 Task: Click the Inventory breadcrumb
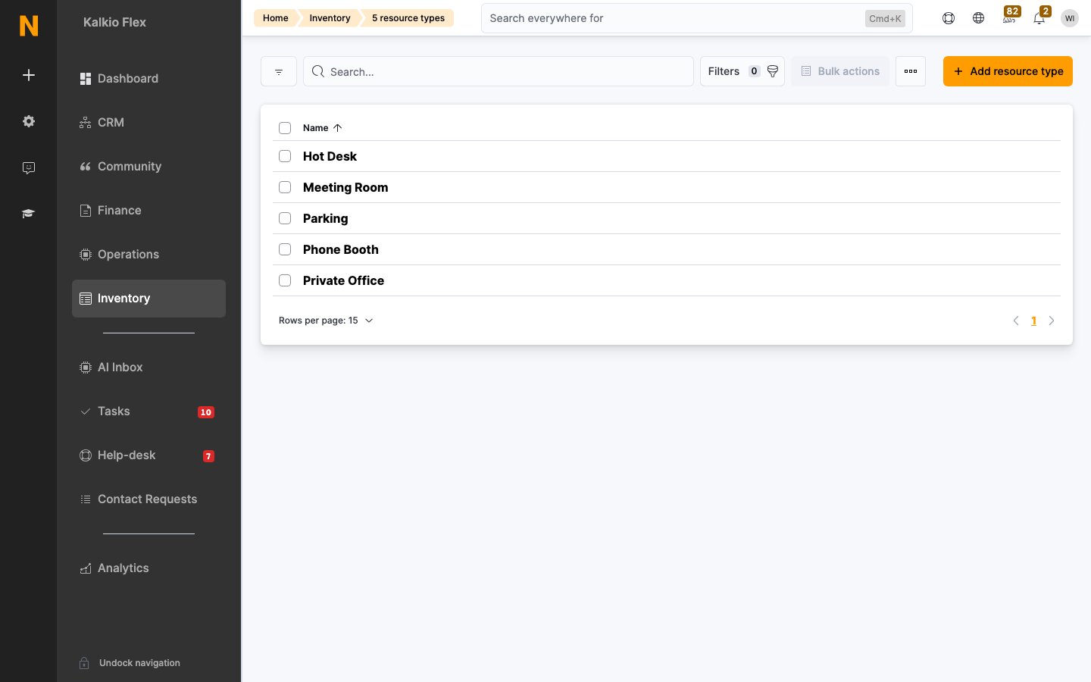click(330, 18)
